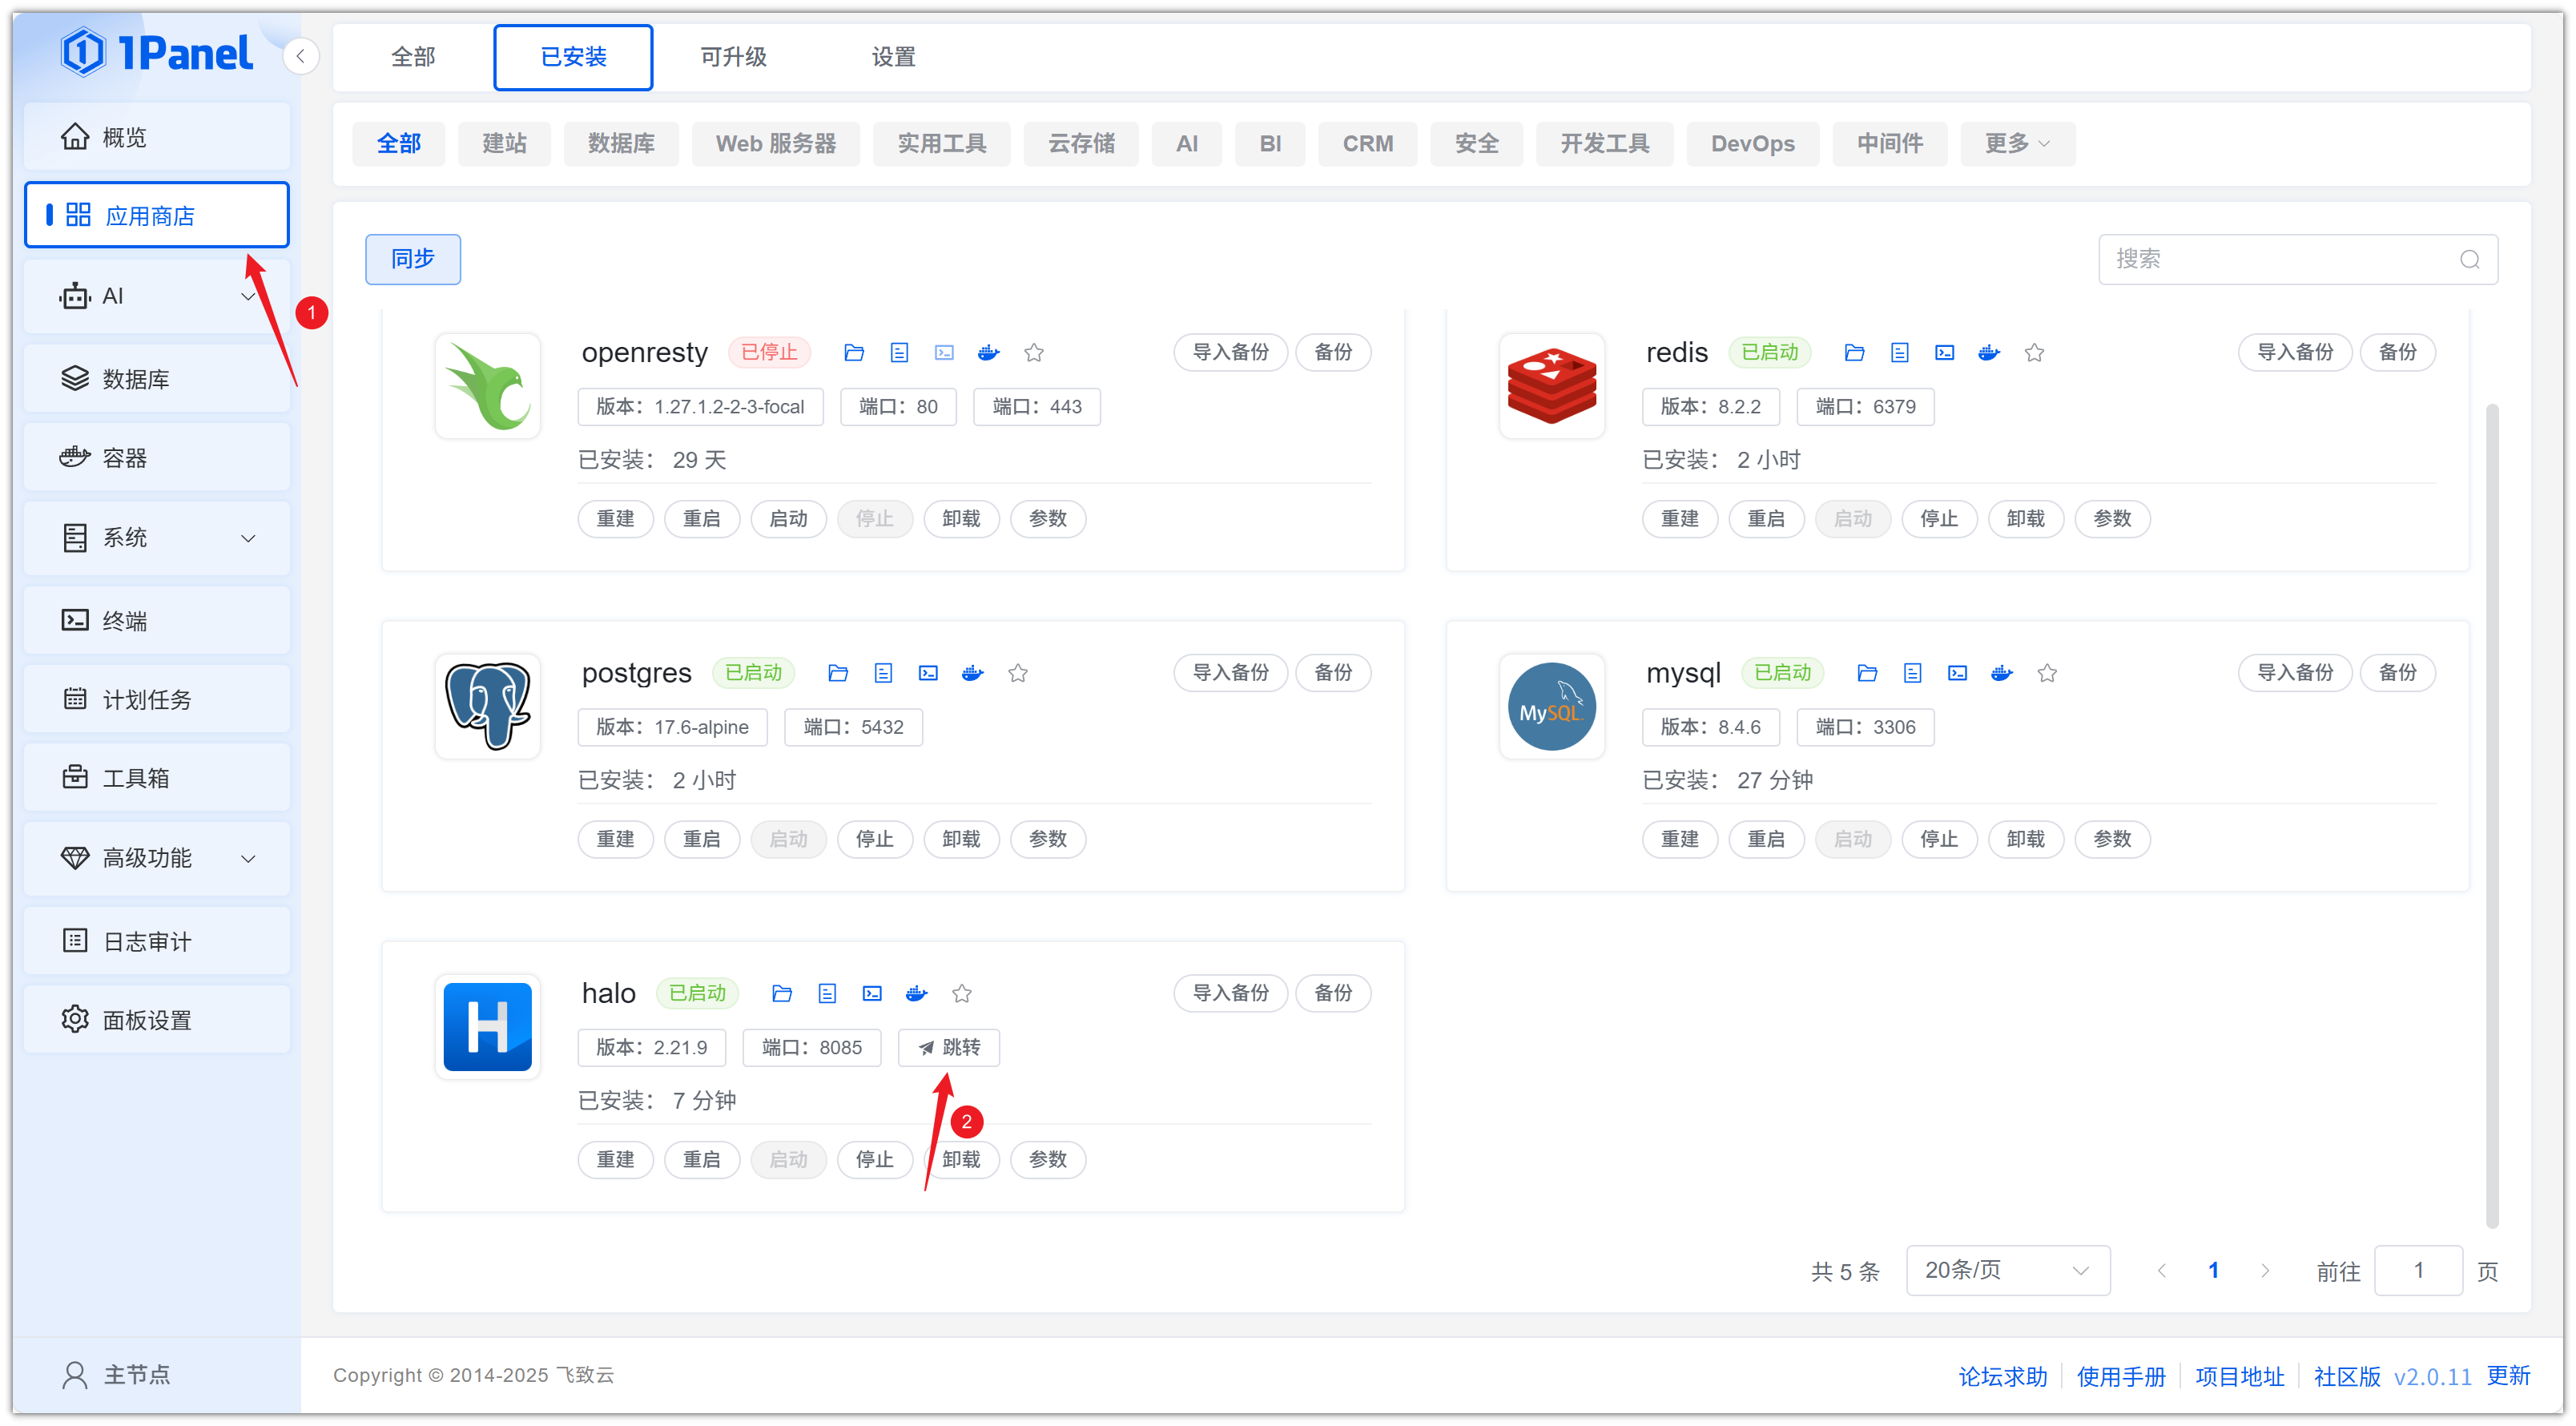Click the 同步 sync button
The width and height of the screenshot is (2576, 1426).
[412, 259]
